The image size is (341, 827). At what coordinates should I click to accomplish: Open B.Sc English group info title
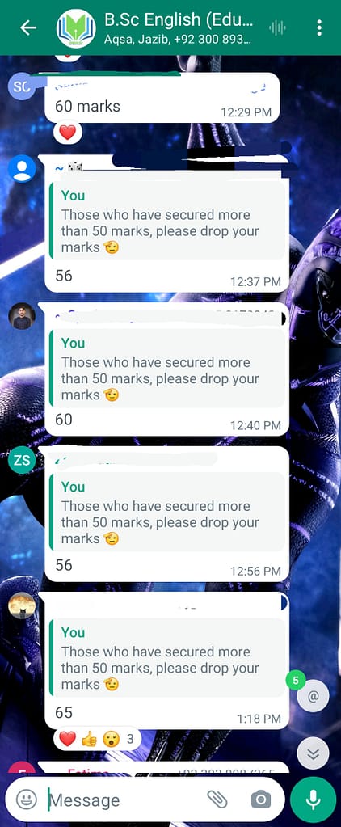click(x=179, y=20)
